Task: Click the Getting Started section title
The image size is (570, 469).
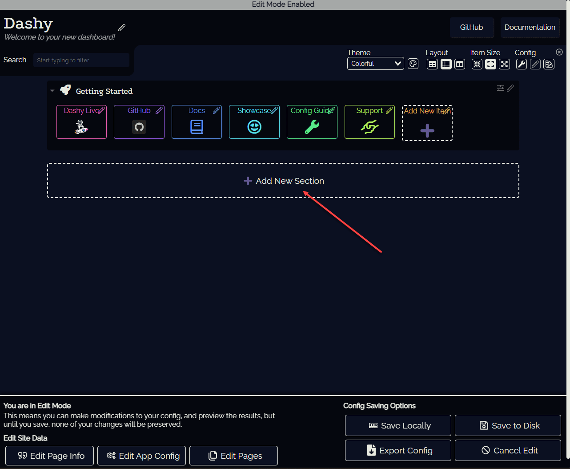Action: click(104, 91)
